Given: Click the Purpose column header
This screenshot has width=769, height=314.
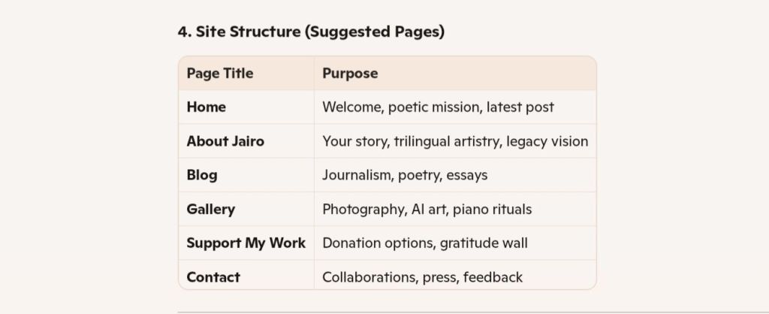Looking at the screenshot, I should (350, 74).
